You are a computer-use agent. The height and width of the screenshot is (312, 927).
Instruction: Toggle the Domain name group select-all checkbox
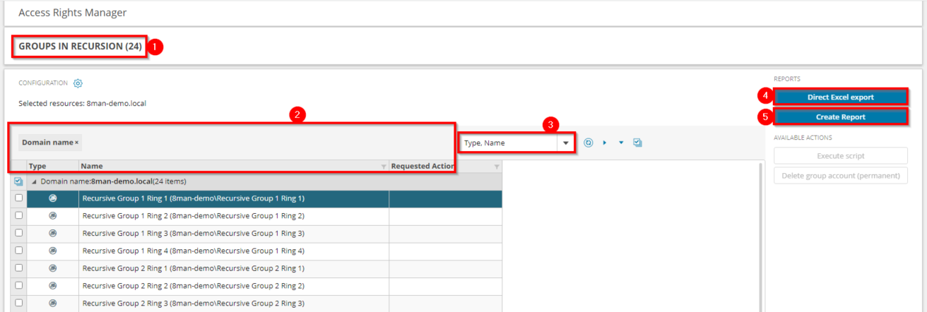point(18,181)
